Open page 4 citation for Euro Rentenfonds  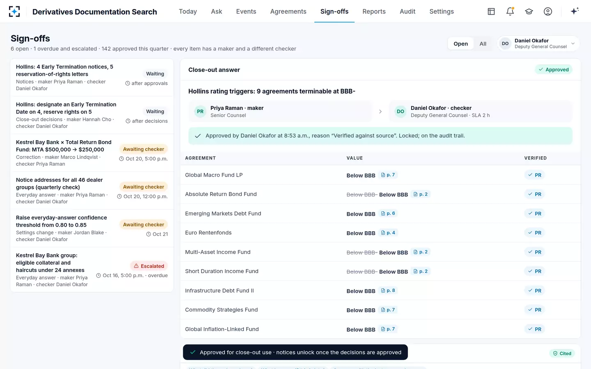click(x=388, y=233)
